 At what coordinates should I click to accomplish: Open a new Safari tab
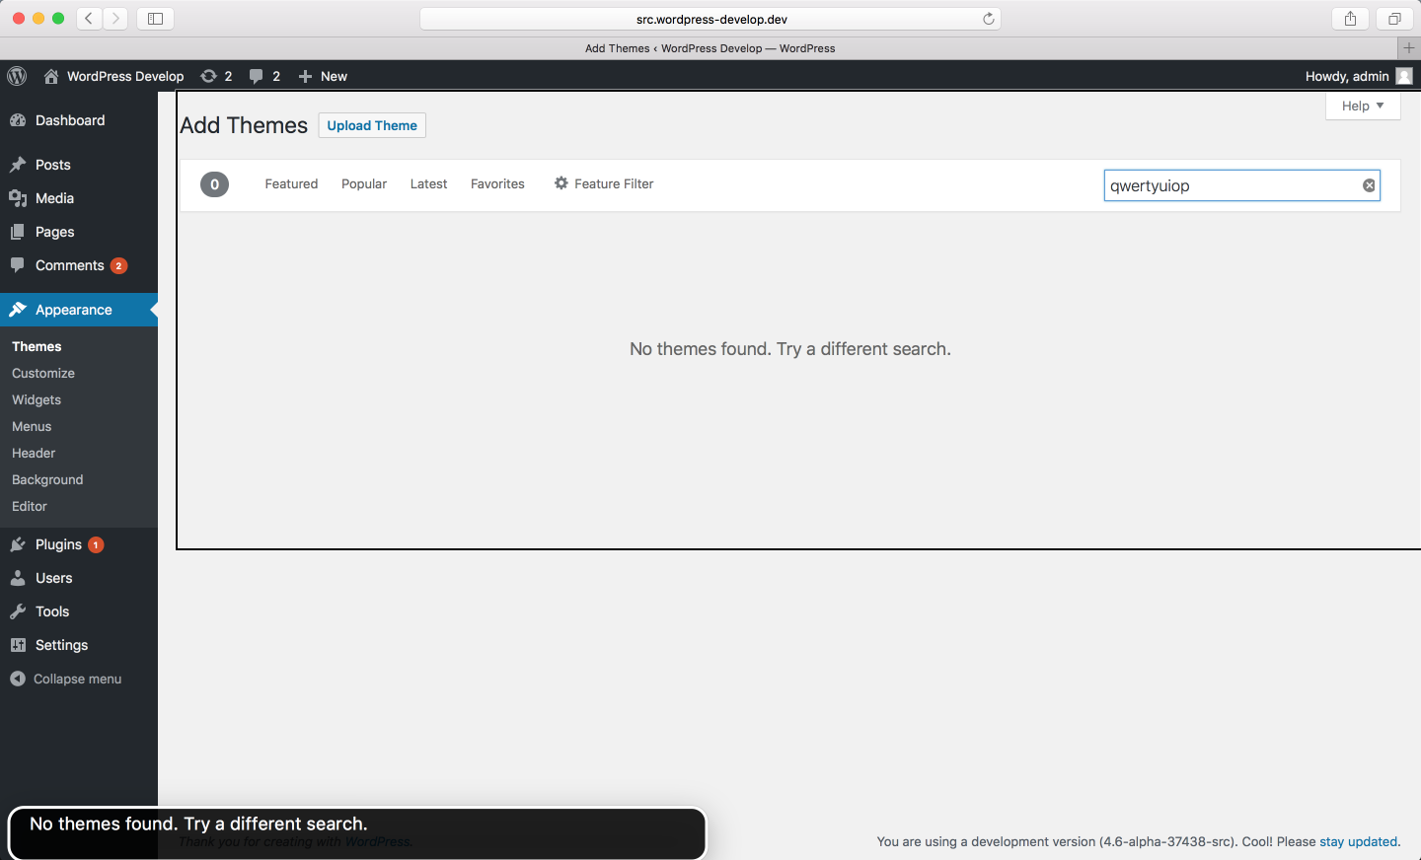pos(1409,48)
